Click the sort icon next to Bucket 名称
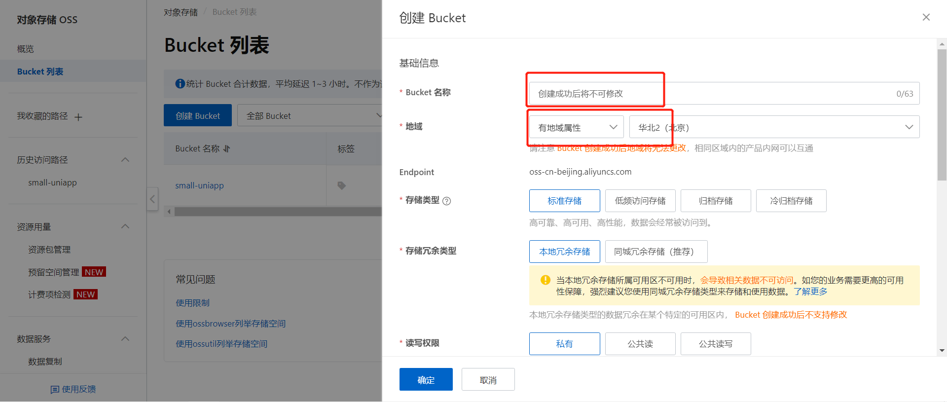947x402 pixels. point(227,148)
